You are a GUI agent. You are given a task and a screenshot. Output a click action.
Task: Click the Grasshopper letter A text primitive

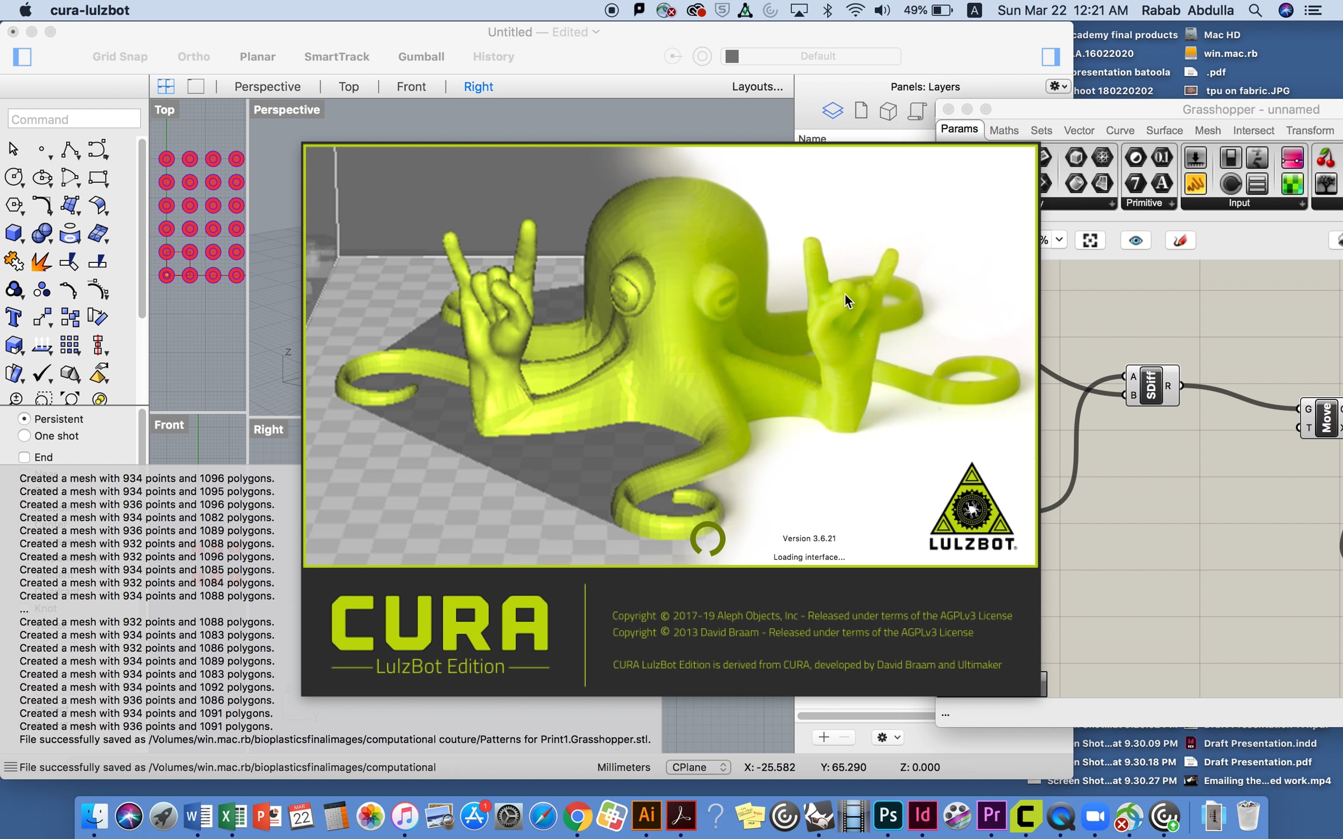[x=1162, y=183]
